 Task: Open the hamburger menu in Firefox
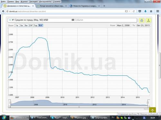(x=157, y=11)
